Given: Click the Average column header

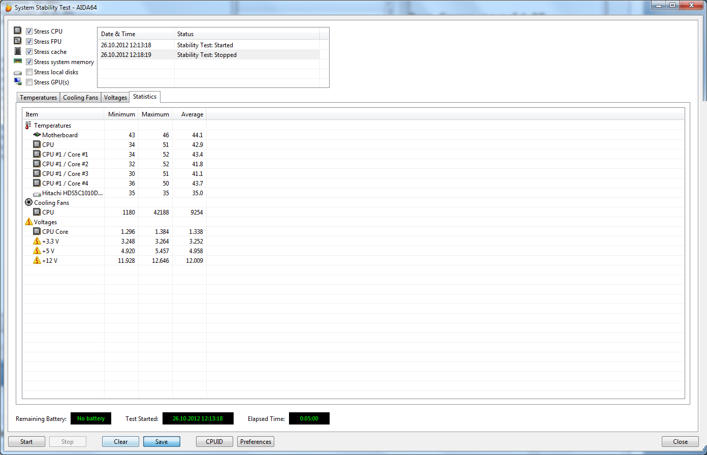Looking at the screenshot, I should coord(189,114).
